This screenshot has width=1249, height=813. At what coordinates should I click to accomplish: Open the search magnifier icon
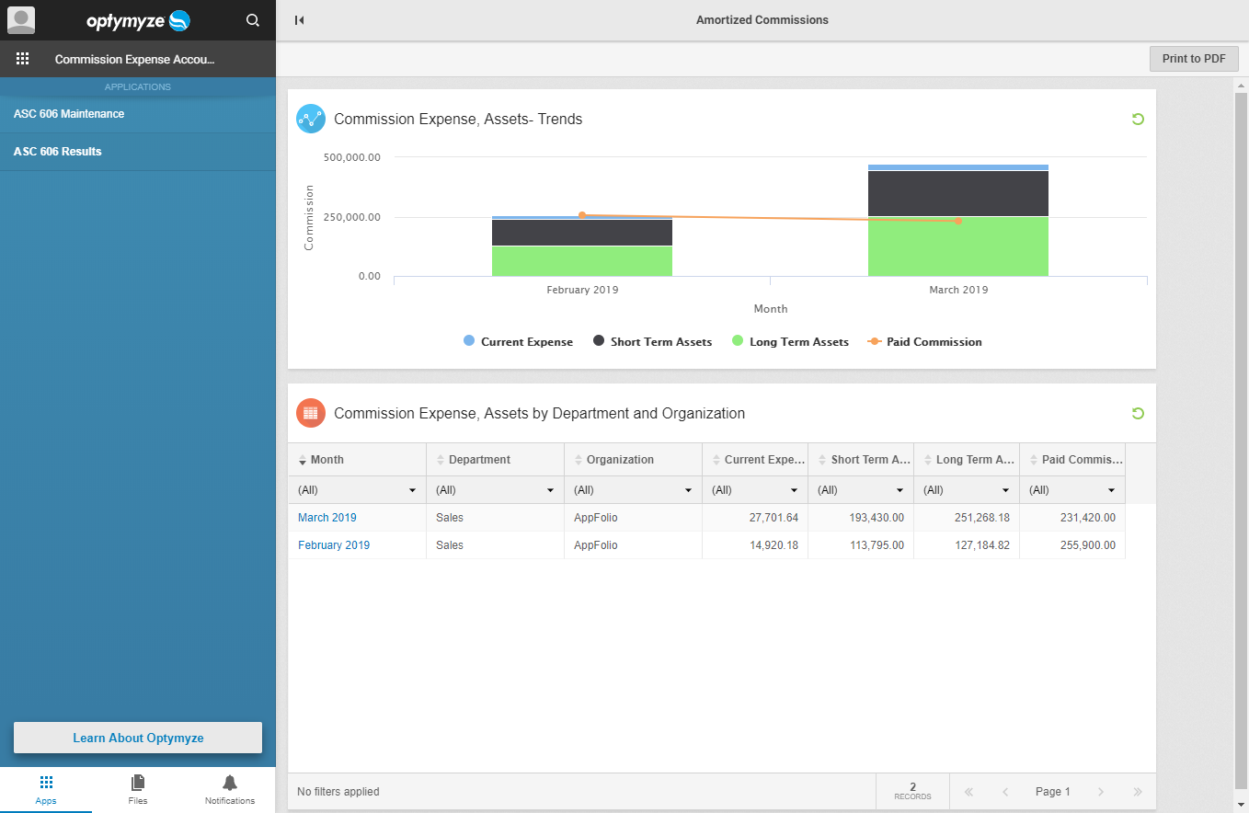[253, 20]
